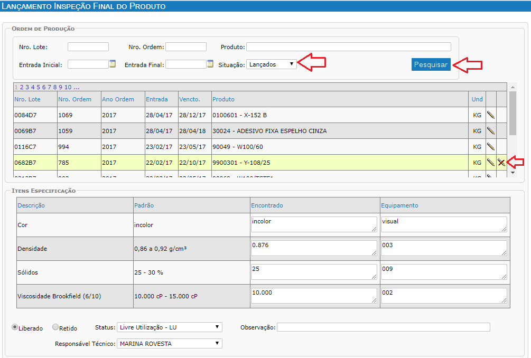Sort specification items by Descrição
This screenshot has width=531, height=358.
pos(31,205)
